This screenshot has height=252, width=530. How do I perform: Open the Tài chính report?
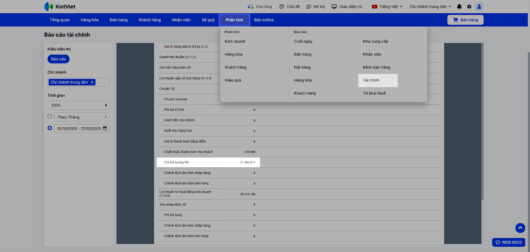pyautogui.click(x=378, y=80)
